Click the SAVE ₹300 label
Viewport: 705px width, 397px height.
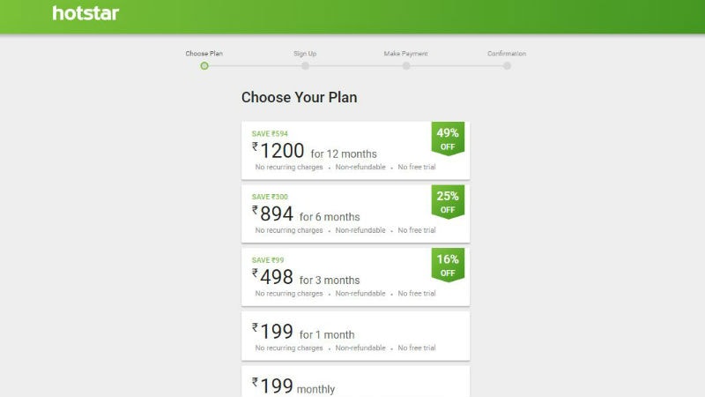click(270, 197)
